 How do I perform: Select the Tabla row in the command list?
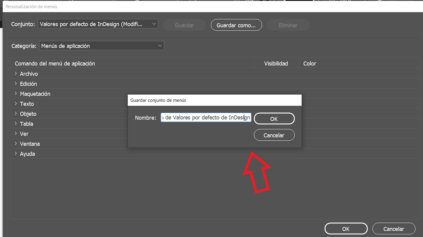(61, 124)
